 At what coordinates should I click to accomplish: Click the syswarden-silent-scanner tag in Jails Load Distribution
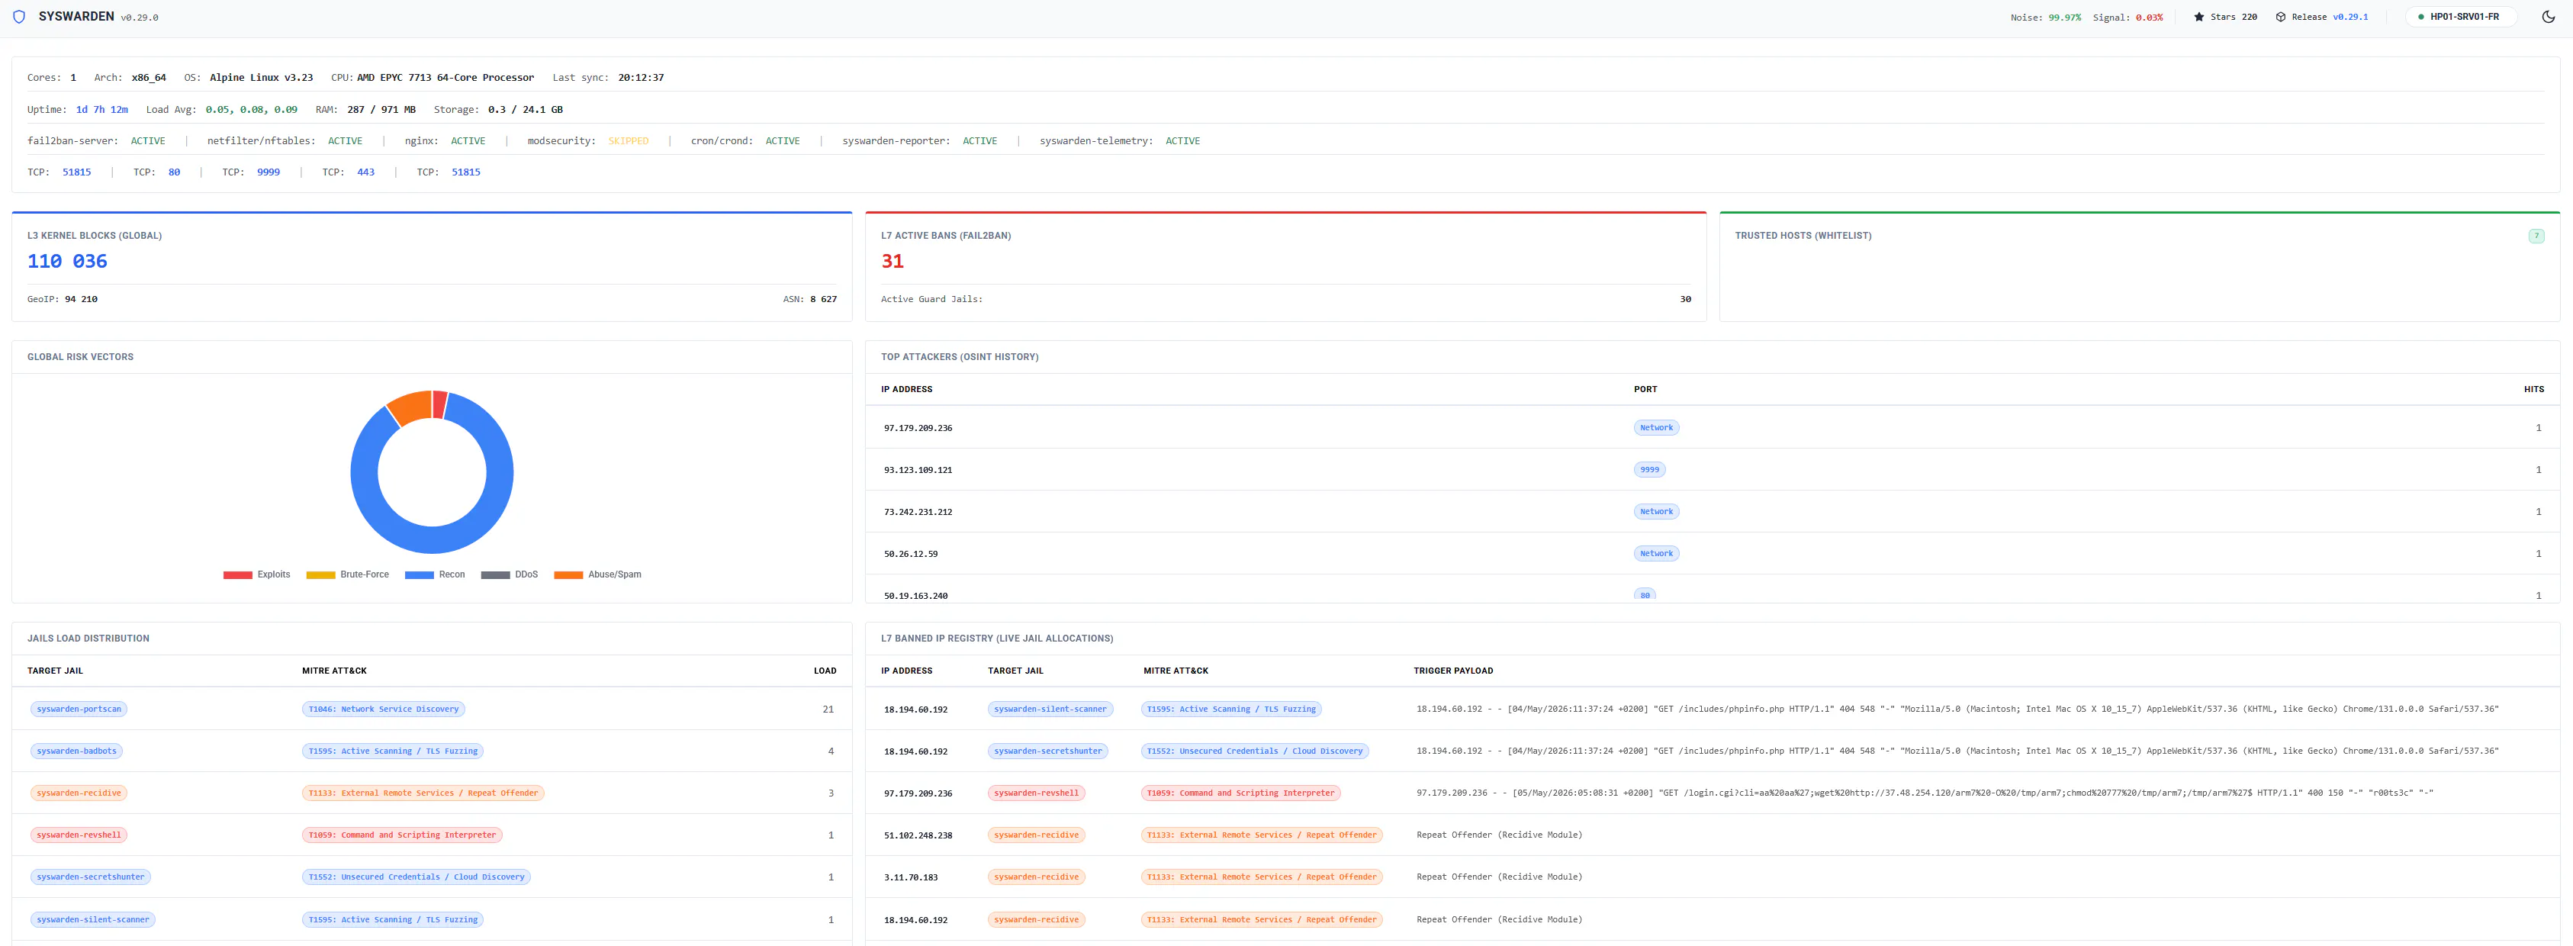pyautogui.click(x=93, y=920)
